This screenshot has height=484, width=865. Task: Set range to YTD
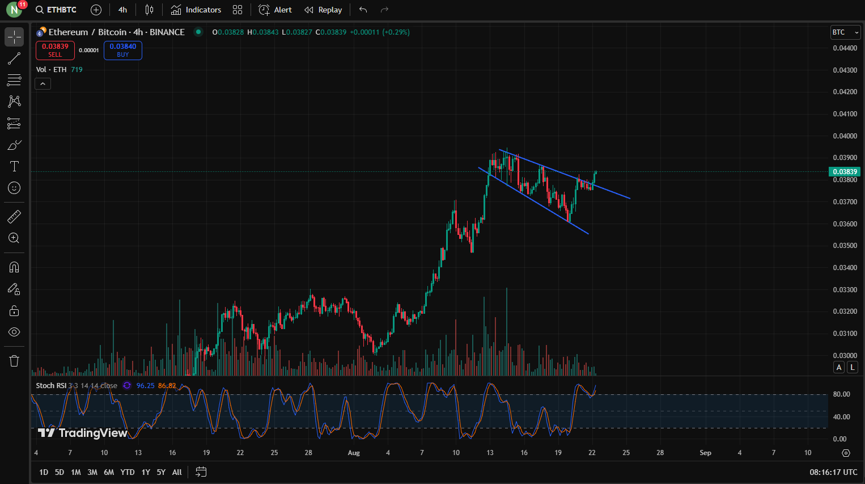[x=128, y=472]
